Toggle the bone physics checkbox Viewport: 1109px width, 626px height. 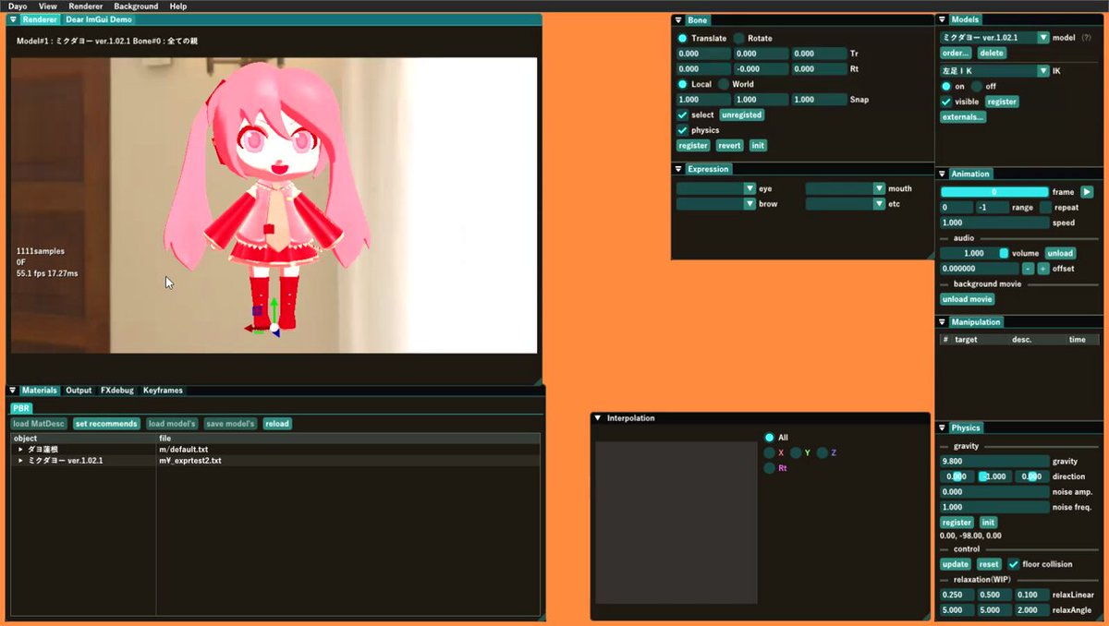coord(682,130)
